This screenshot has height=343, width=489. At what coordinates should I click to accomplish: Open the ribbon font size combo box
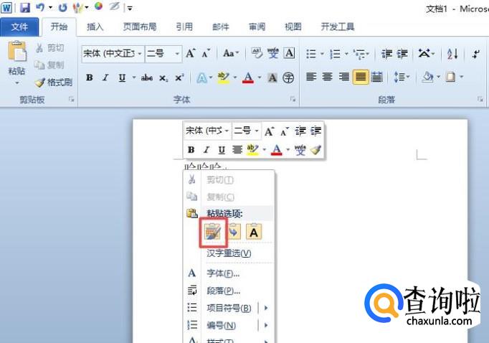[163, 54]
